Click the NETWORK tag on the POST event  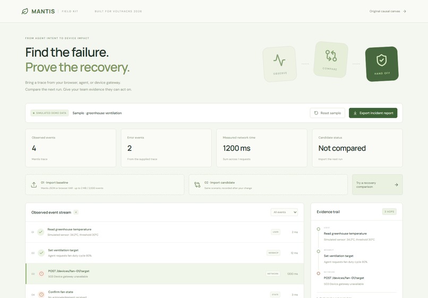click(273, 274)
